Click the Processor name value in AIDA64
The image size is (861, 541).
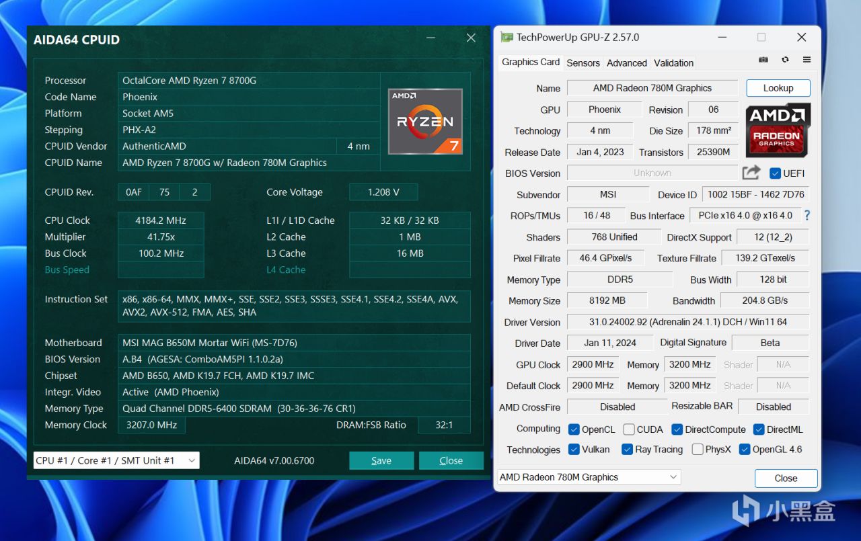pyautogui.click(x=249, y=81)
